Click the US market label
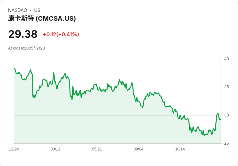Image resolution: width=238 pixels, height=166 pixels. click(x=37, y=10)
